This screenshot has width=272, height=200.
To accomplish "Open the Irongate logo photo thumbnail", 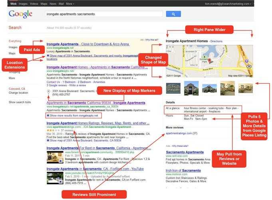I will click(x=173, y=88).
